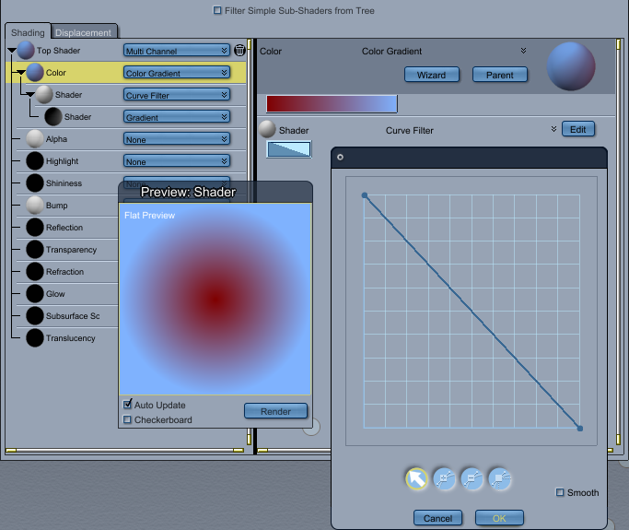Click the Shininess channel sphere icon
Viewport: 629px width, 530px height.
[35, 183]
